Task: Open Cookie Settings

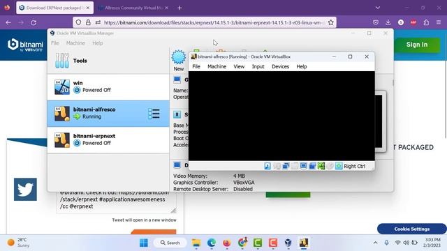Action: [411, 229]
